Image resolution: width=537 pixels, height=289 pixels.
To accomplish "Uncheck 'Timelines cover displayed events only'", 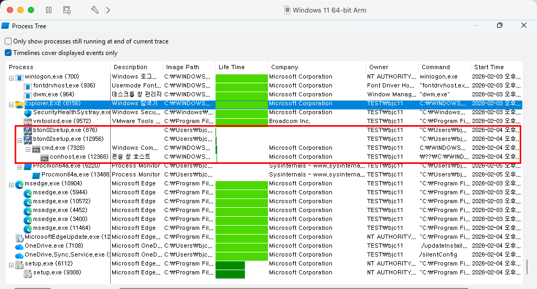I will click(8, 53).
